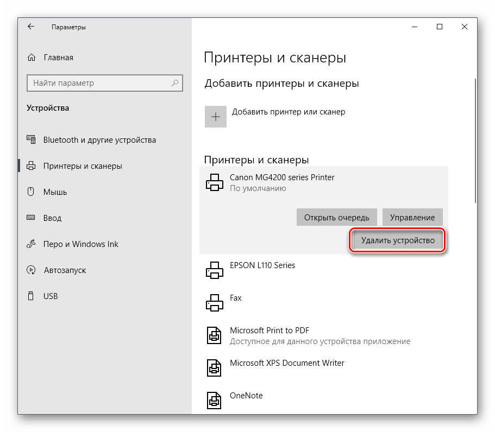Click Открыть очередь button
495x432 pixels.
click(x=336, y=217)
